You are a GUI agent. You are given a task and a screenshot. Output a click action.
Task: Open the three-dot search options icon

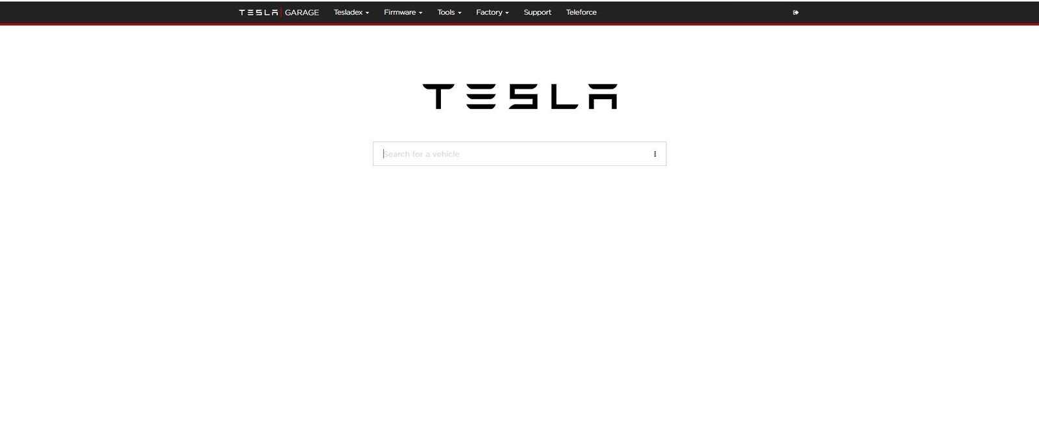point(655,154)
